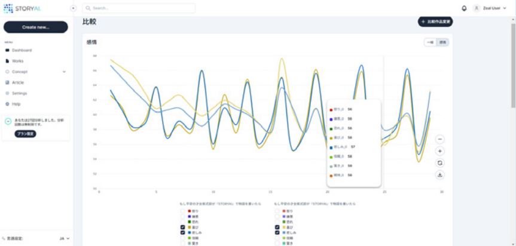Focus the Search input field

pyautogui.click(x=139, y=8)
